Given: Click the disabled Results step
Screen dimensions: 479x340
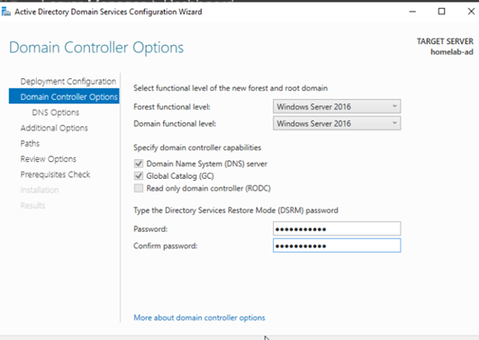Looking at the screenshot, I should 32,205.
